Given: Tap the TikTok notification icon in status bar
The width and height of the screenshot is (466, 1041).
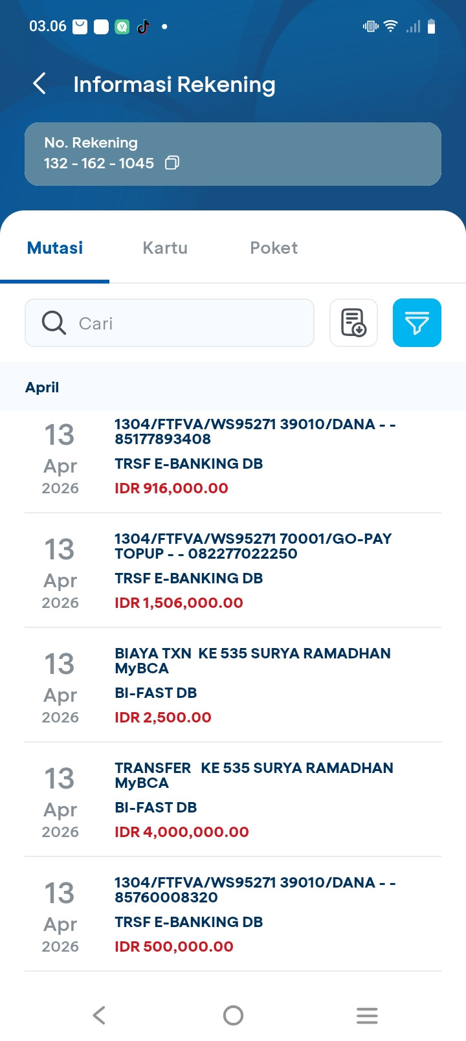Looking at the screenshot, I should (144, 27).
